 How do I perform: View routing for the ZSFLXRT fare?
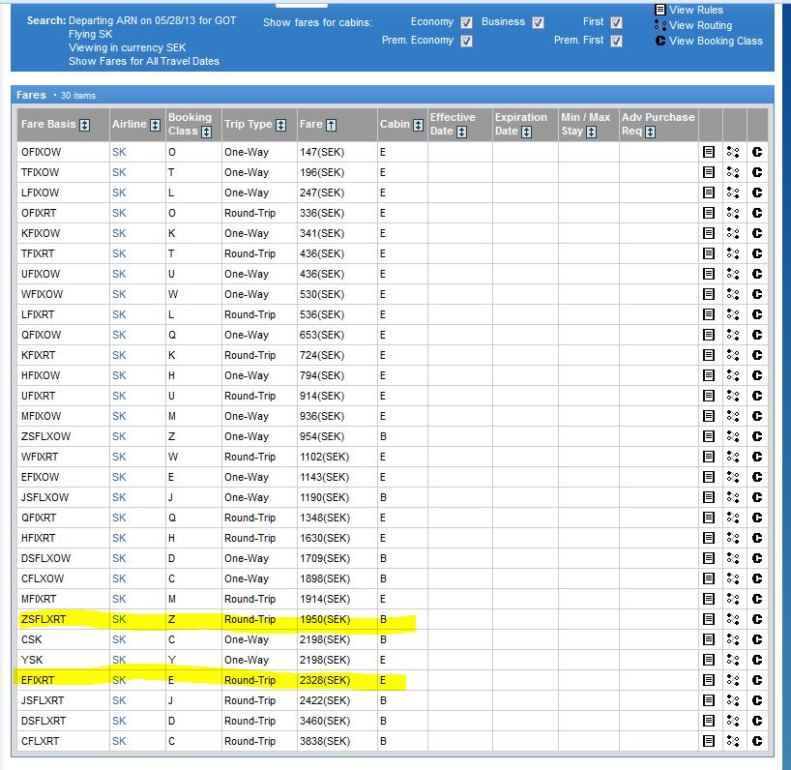[x=733, y=619]
